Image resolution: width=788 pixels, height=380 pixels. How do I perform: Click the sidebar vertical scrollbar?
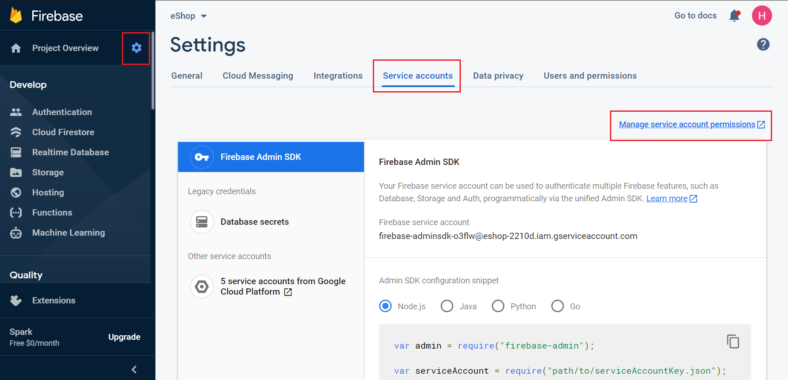click(153, 71)
